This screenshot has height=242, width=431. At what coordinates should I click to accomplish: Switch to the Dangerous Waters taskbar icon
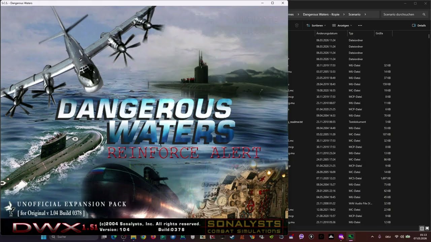tap(351, 237)
